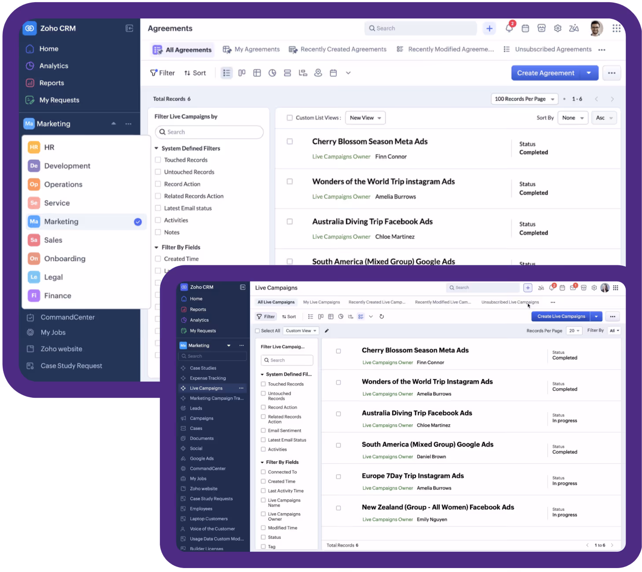This screenshot has height=572, width=642.
Task: Open Asc sort order dropdown
Action: tap(605, 118)
